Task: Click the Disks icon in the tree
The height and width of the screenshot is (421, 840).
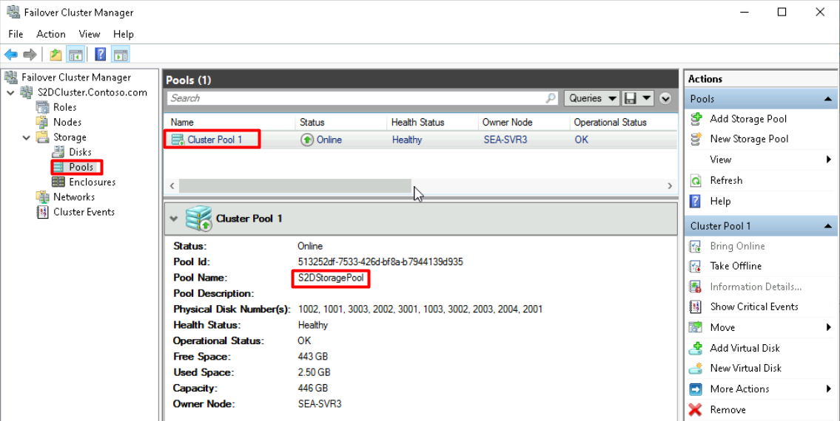Action: (x=58, y=152)
